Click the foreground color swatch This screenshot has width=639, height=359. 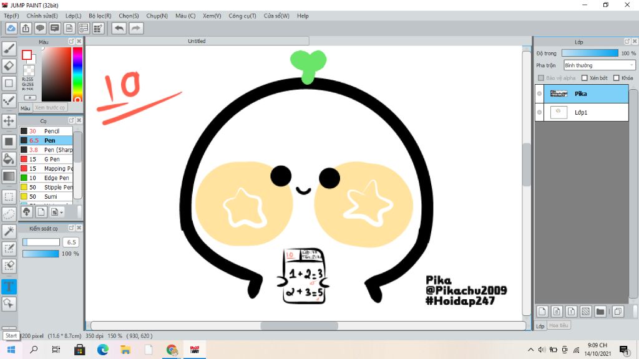pos(27,55)
